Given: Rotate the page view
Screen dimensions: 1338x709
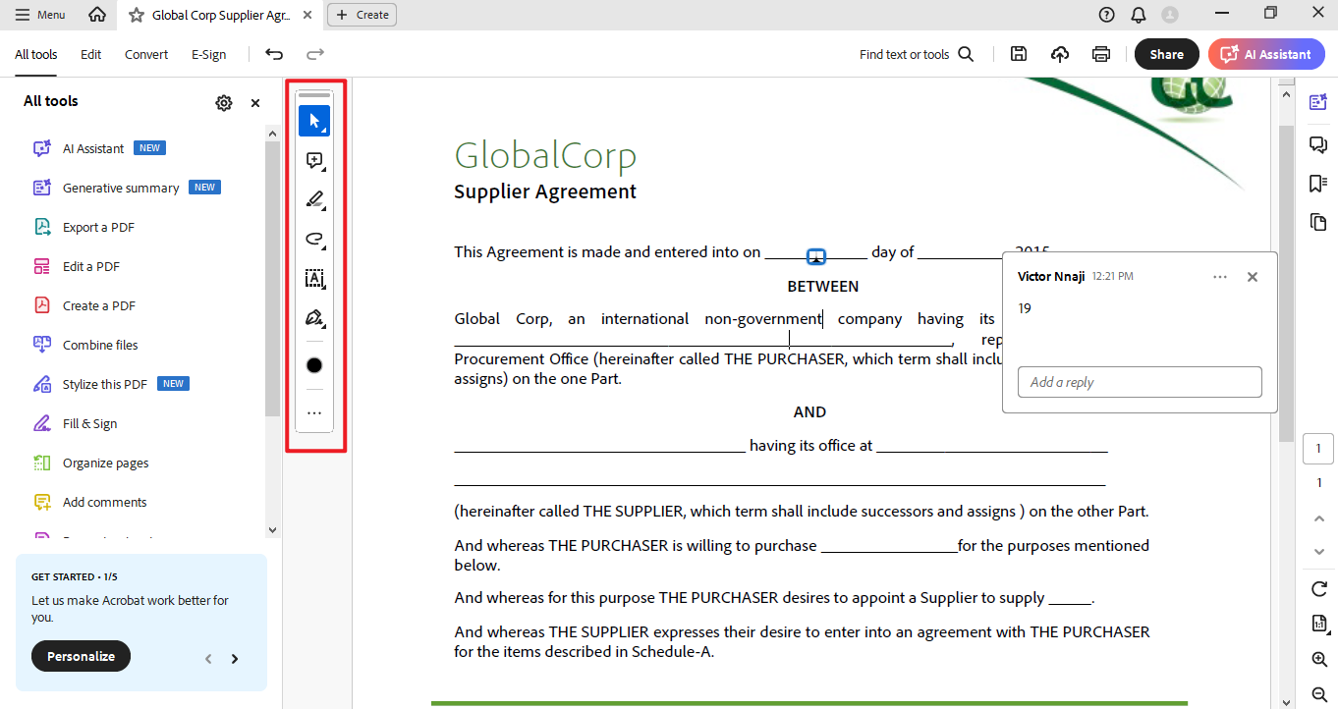Looking at the screenshot, I should pyautogui.click(x=1318, y=589).
